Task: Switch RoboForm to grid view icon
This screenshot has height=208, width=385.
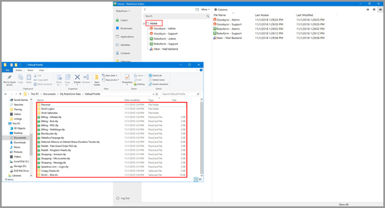Action: 374,9
